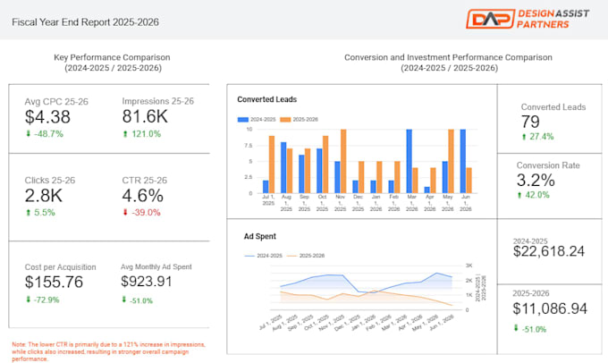This screenshot has width=608, height=363.
Task: Click the green up arrow beside 5.5%
Action: [28, 213]
